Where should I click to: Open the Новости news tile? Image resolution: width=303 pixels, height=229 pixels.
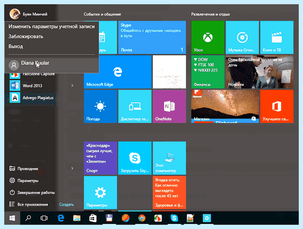click(x=260, y=72)
